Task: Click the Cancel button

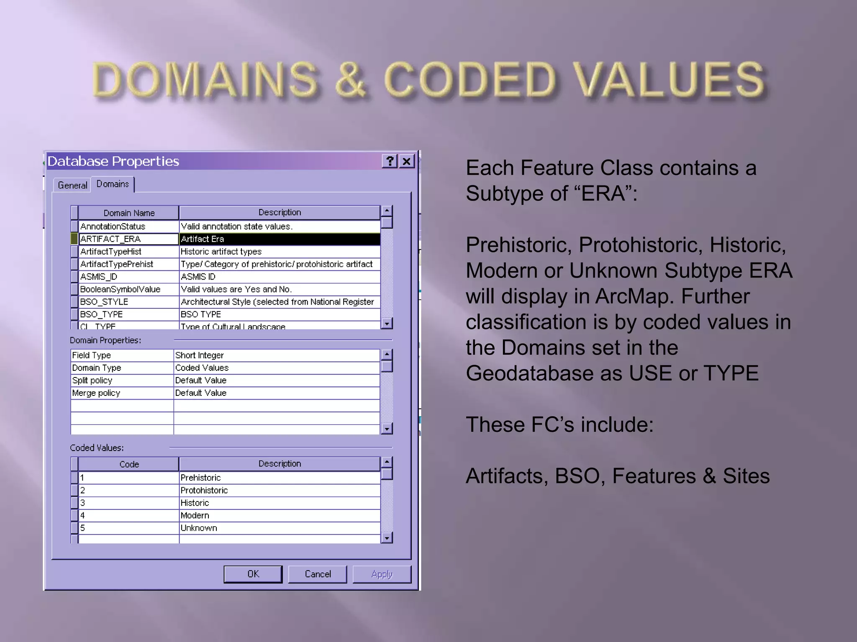Action: (318, 574)
